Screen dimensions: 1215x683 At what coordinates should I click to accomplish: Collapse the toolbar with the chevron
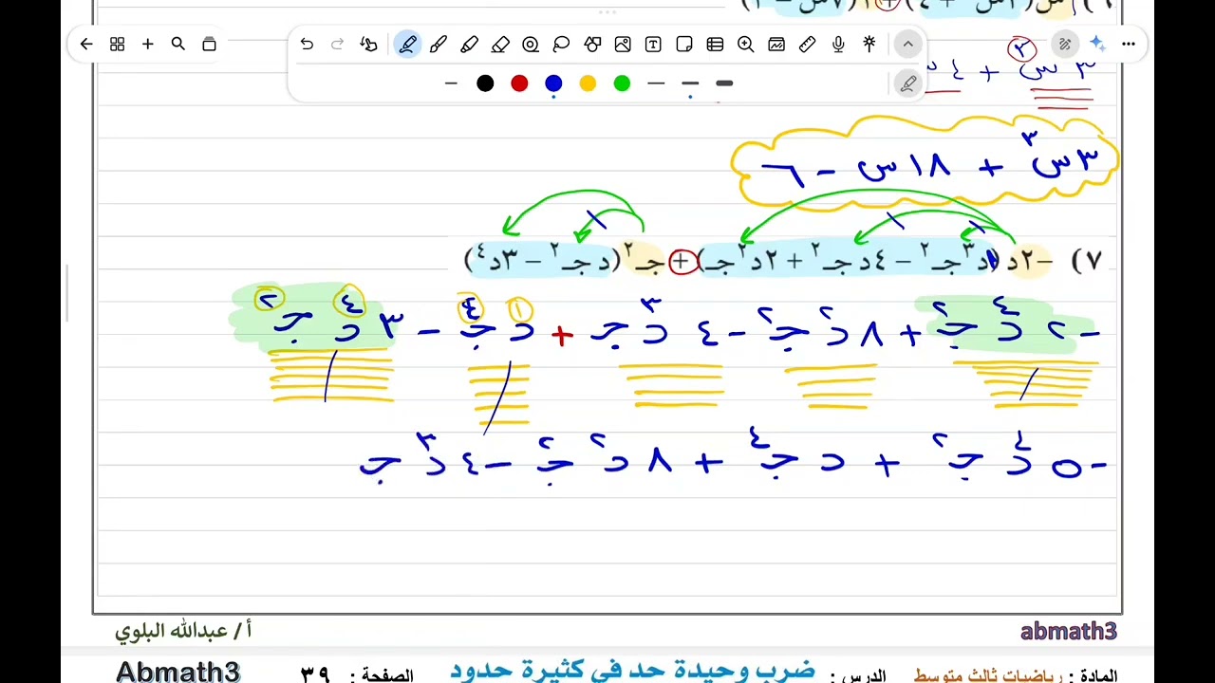point(908,44)
